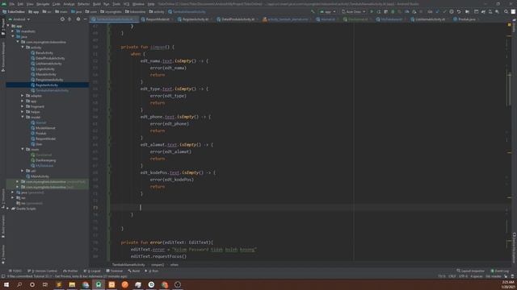The width and height of the screenshot is (517, 290).
Task: Select MainActivity in project tree
Action: tap(40, 176)
